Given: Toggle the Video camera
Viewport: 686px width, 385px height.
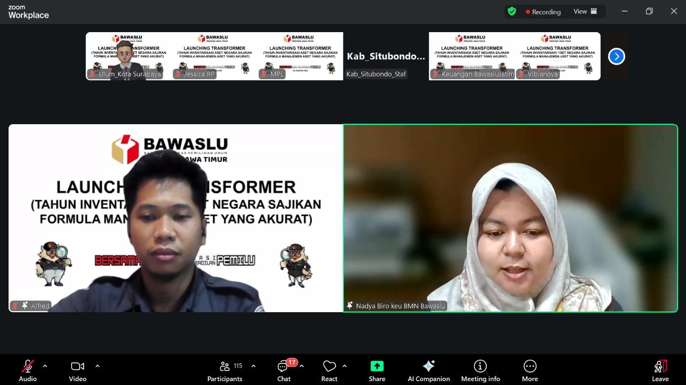Looking at the screenshot, I should pos(78,371).
